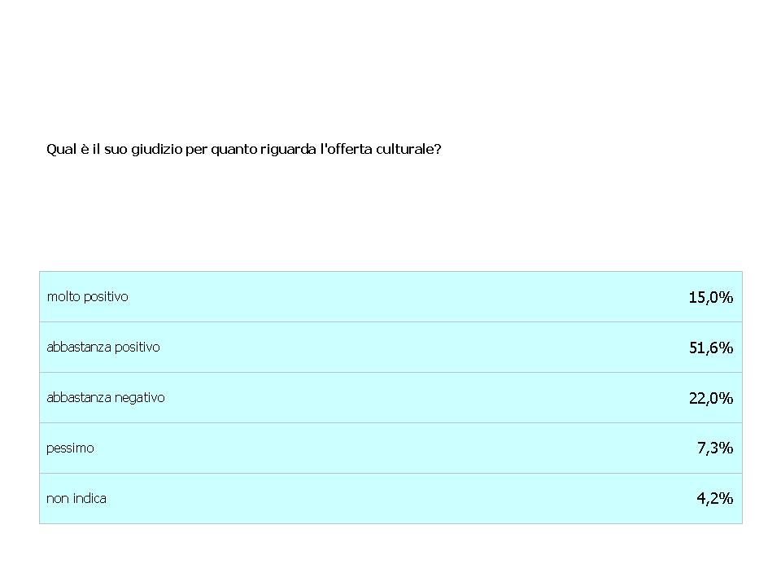Select the 'non indica' row label
This screenshot has width=781, height=586.
(x=76, y=498)
